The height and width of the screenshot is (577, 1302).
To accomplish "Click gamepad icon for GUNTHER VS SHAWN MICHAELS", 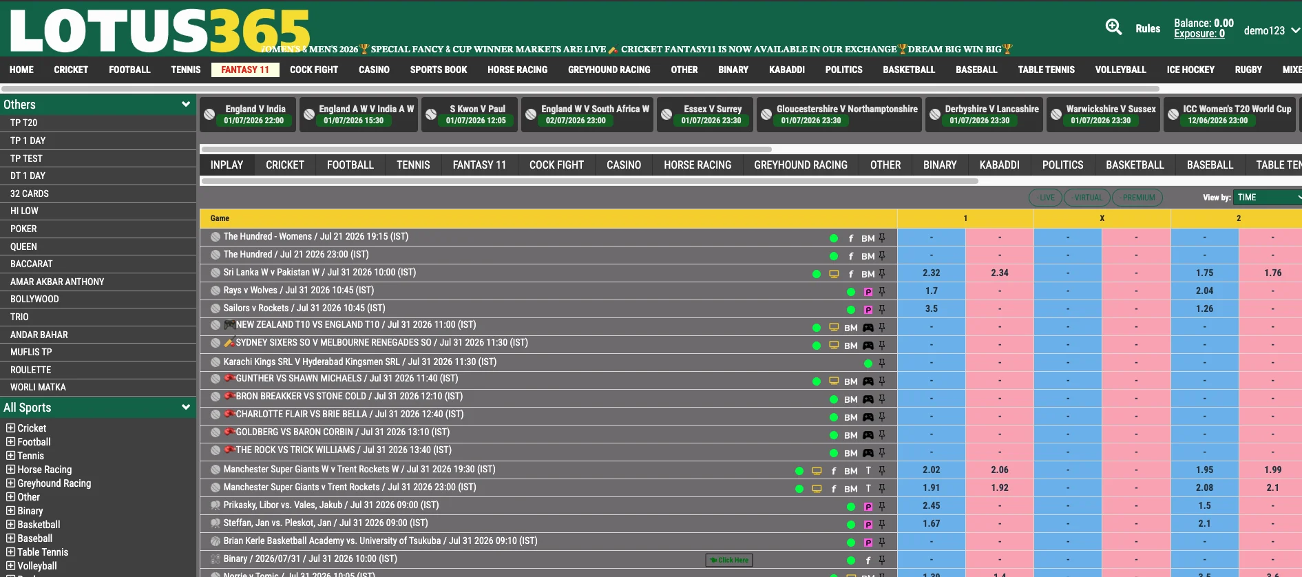I will coord(868,381).
